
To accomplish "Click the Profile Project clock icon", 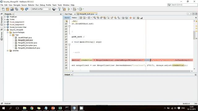I will coord(80,9).
